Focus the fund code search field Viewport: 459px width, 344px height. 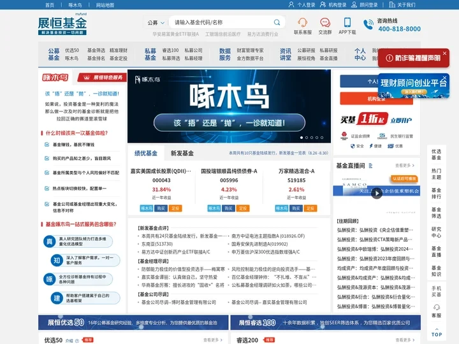[x=222, y=22]
